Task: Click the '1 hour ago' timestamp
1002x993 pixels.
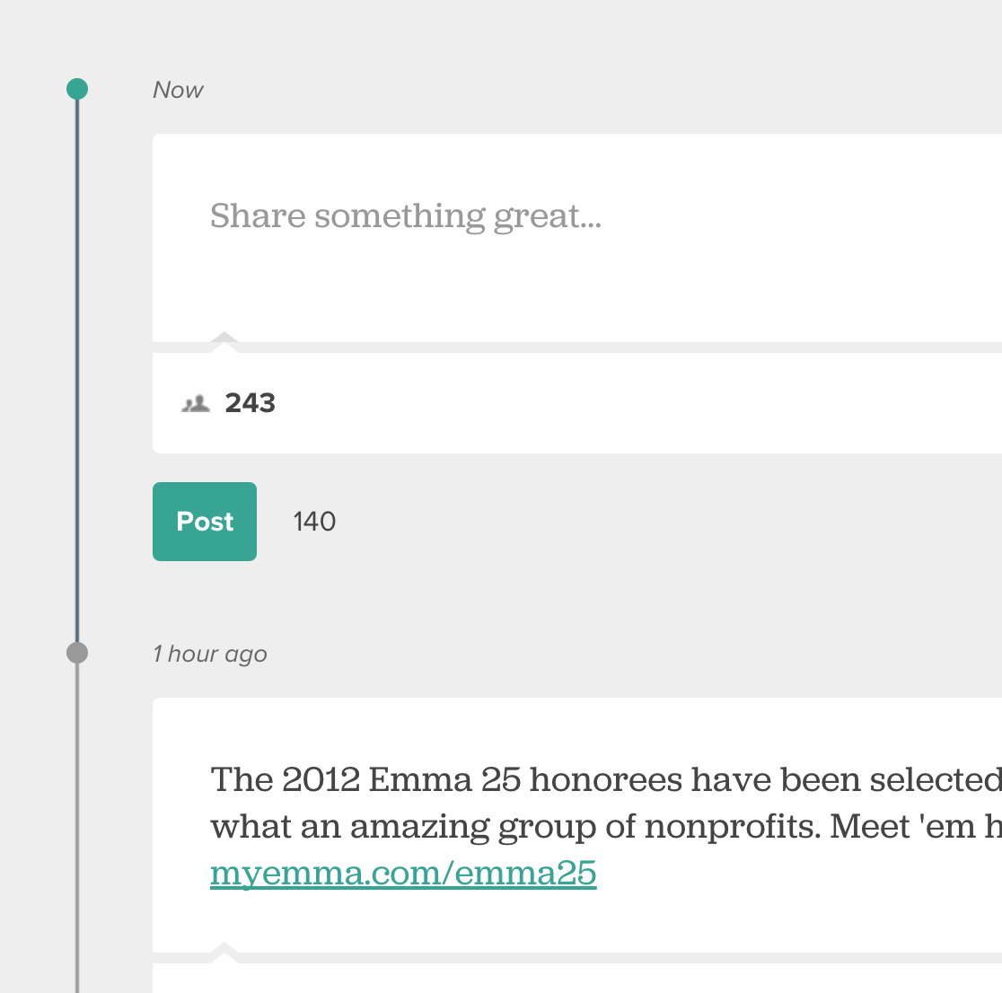Action: pos(210,654)
